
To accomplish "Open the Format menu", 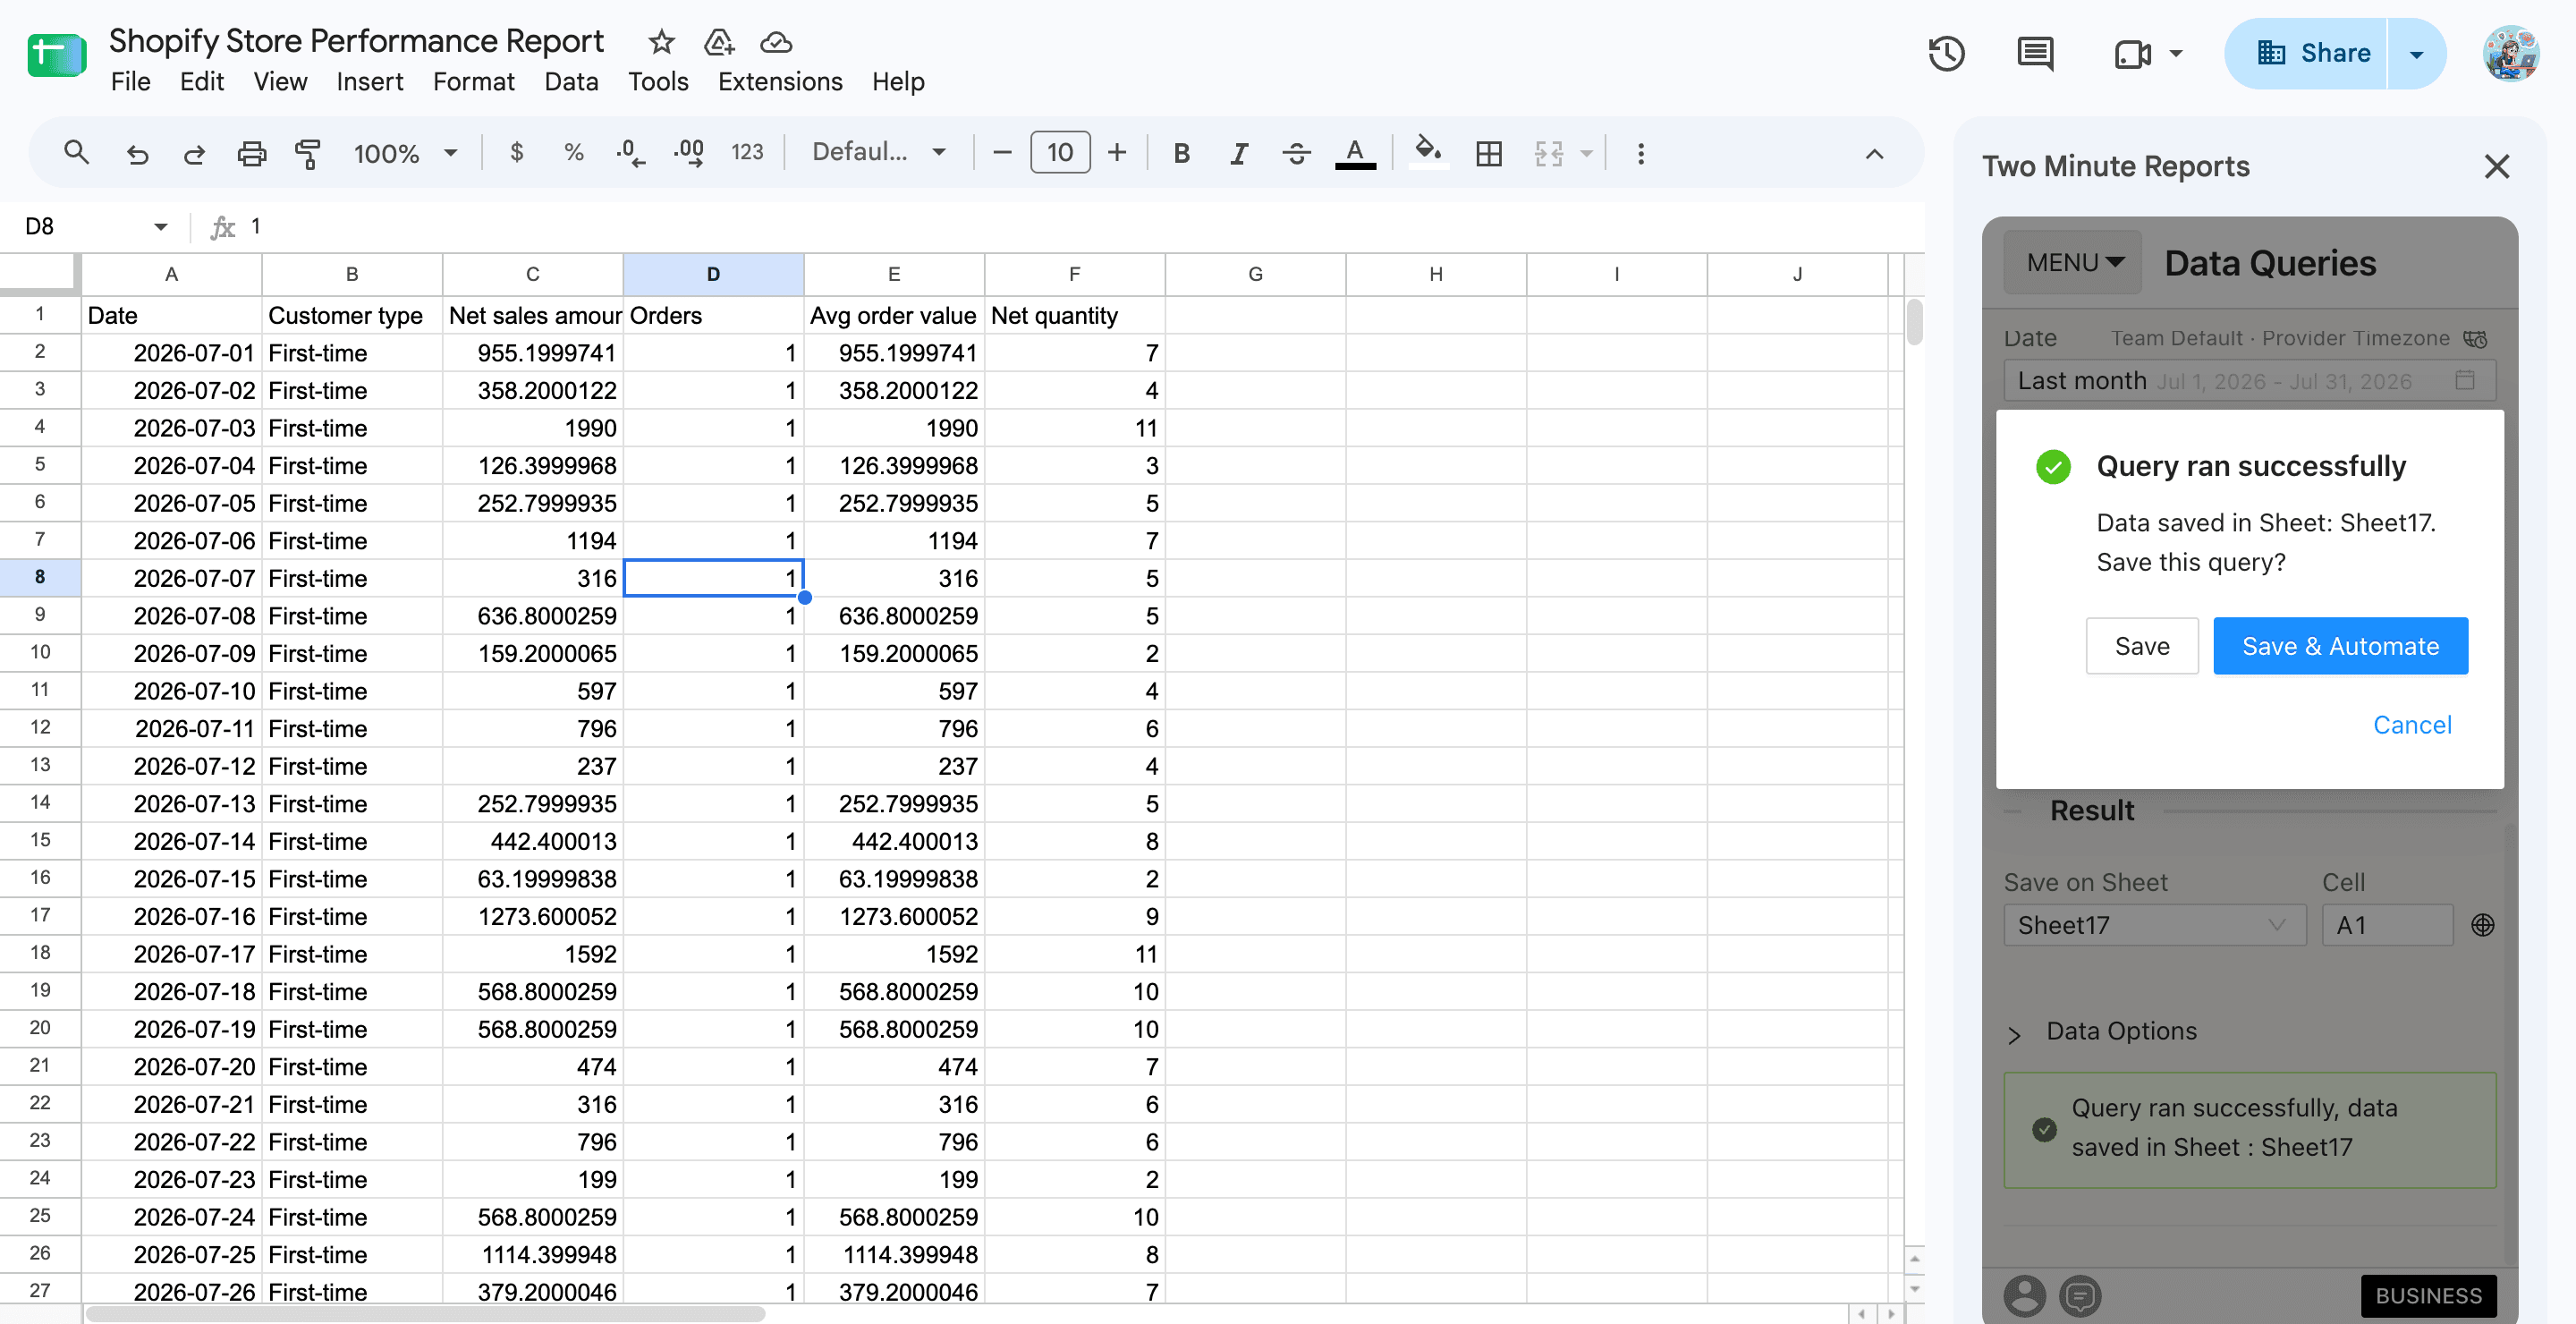I will [x=473, y=81].
